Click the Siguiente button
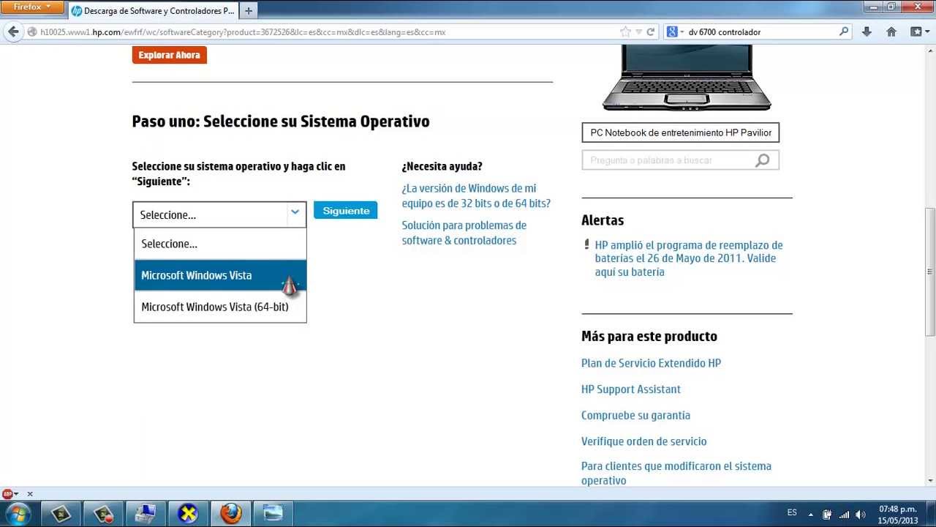This screenshot has width=936, height=527. point(346,210)
